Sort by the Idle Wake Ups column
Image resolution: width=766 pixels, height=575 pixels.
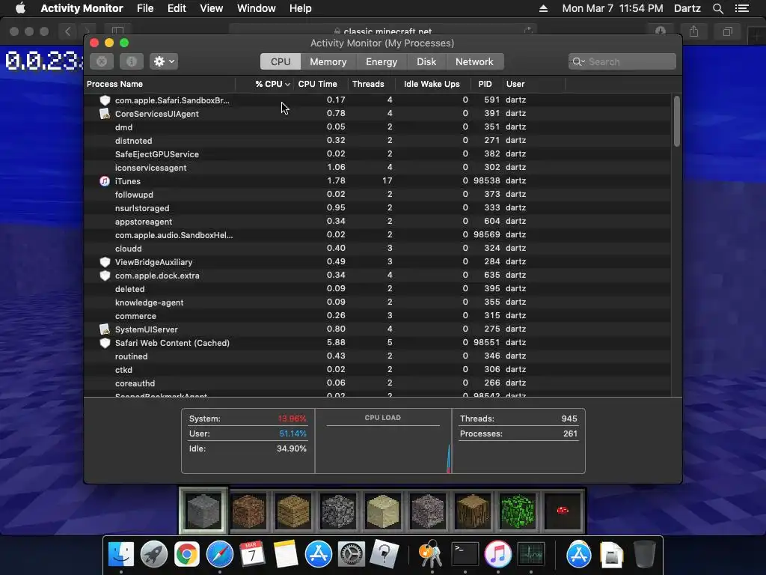433,84
